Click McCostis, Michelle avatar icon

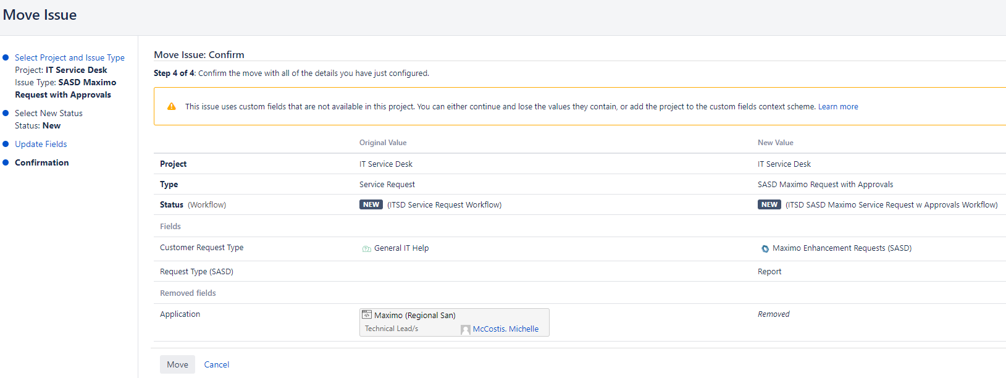click(x=466, y=330)
